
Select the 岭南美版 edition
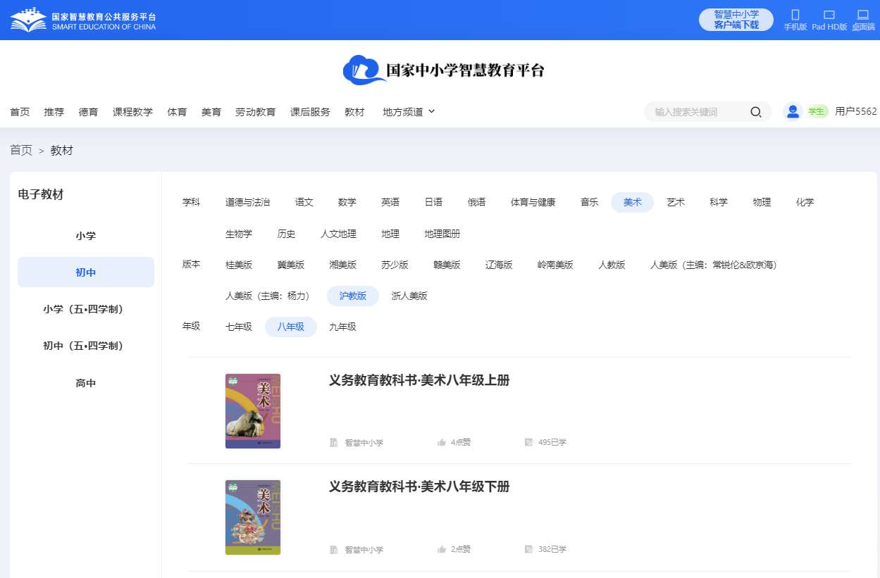point(555,265)
